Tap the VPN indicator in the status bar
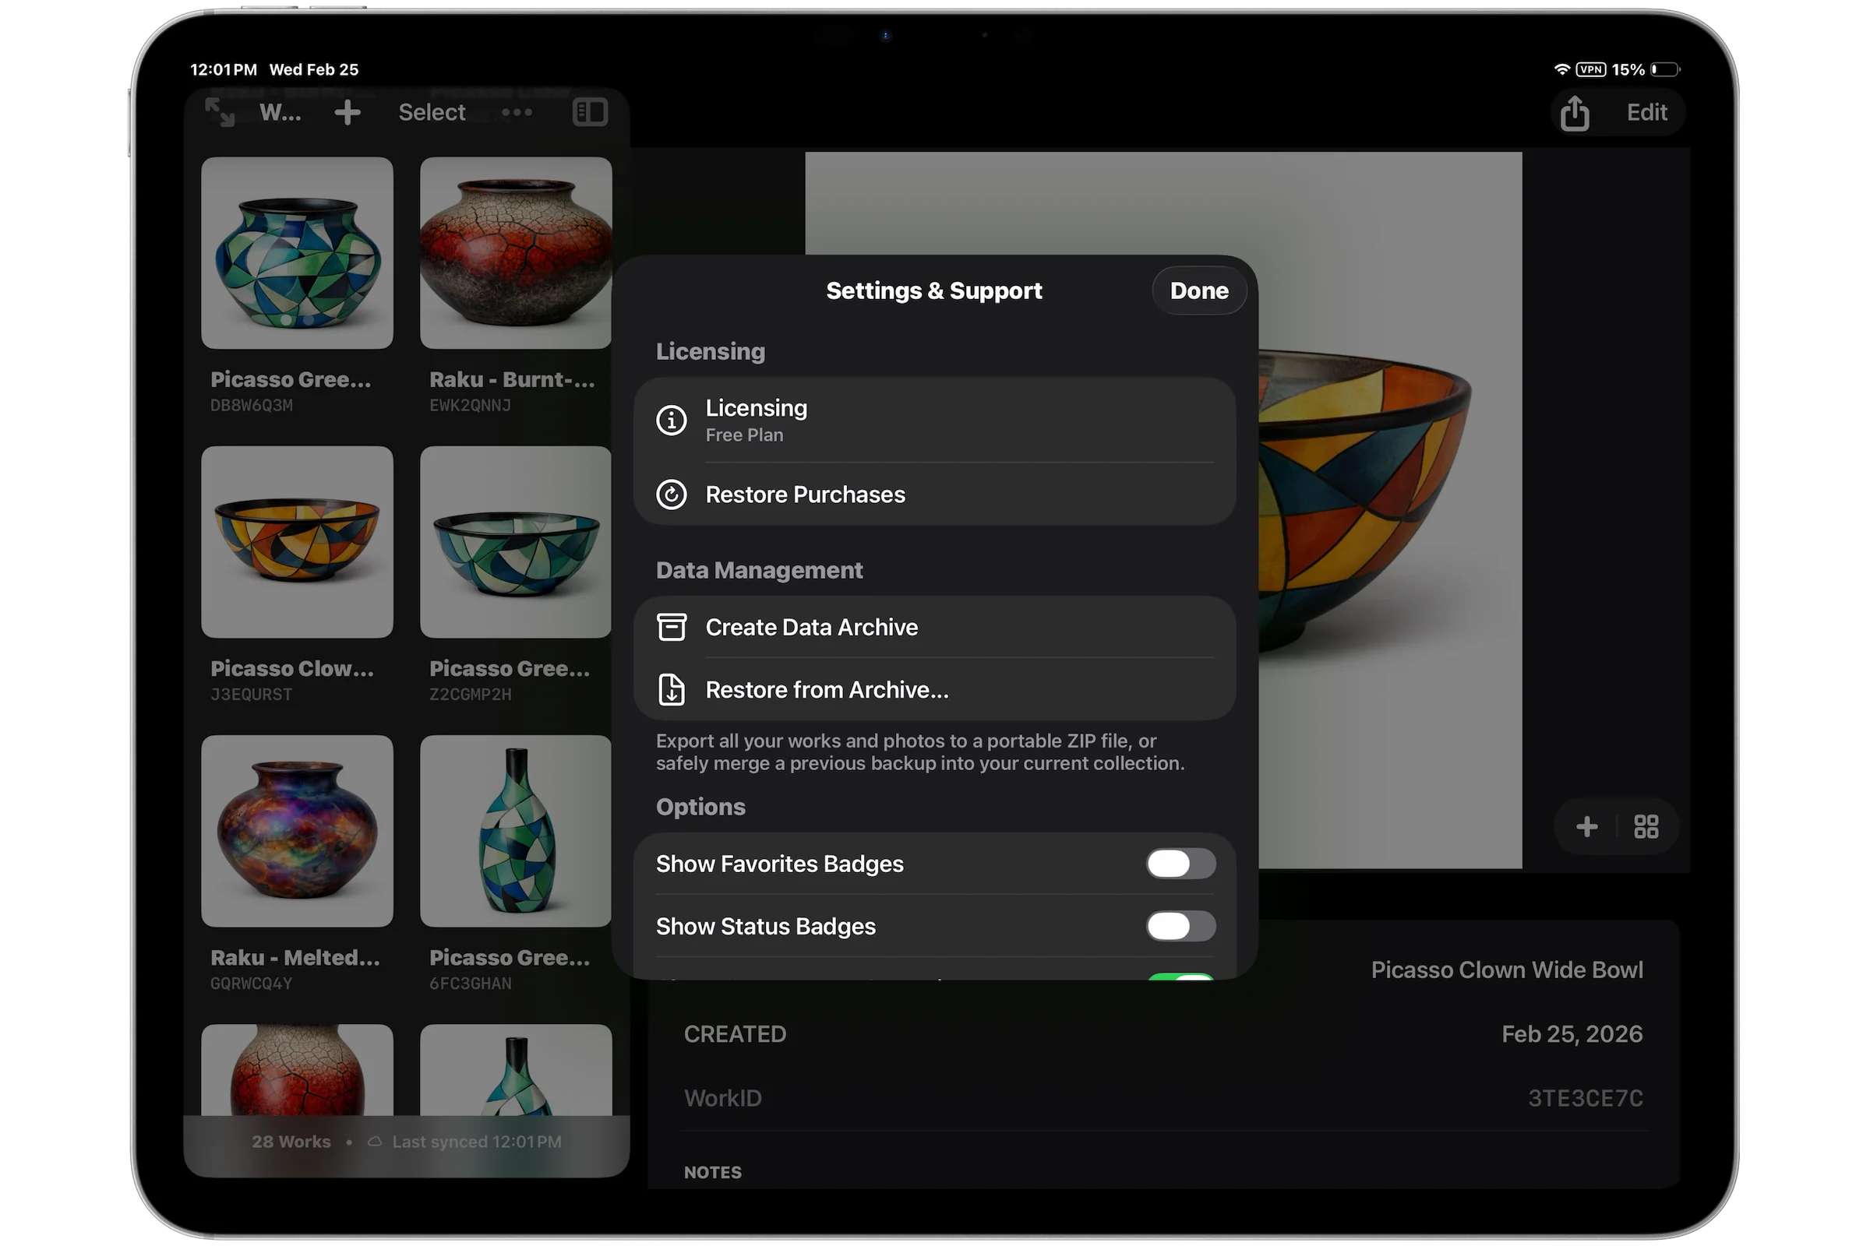The width and height of the screenshot is (1870, 1246). coord(1591,69)
